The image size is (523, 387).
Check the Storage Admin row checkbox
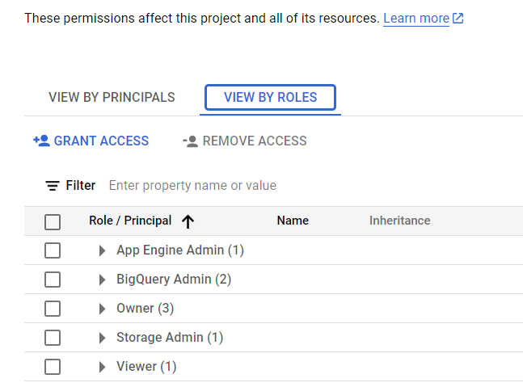53,338
